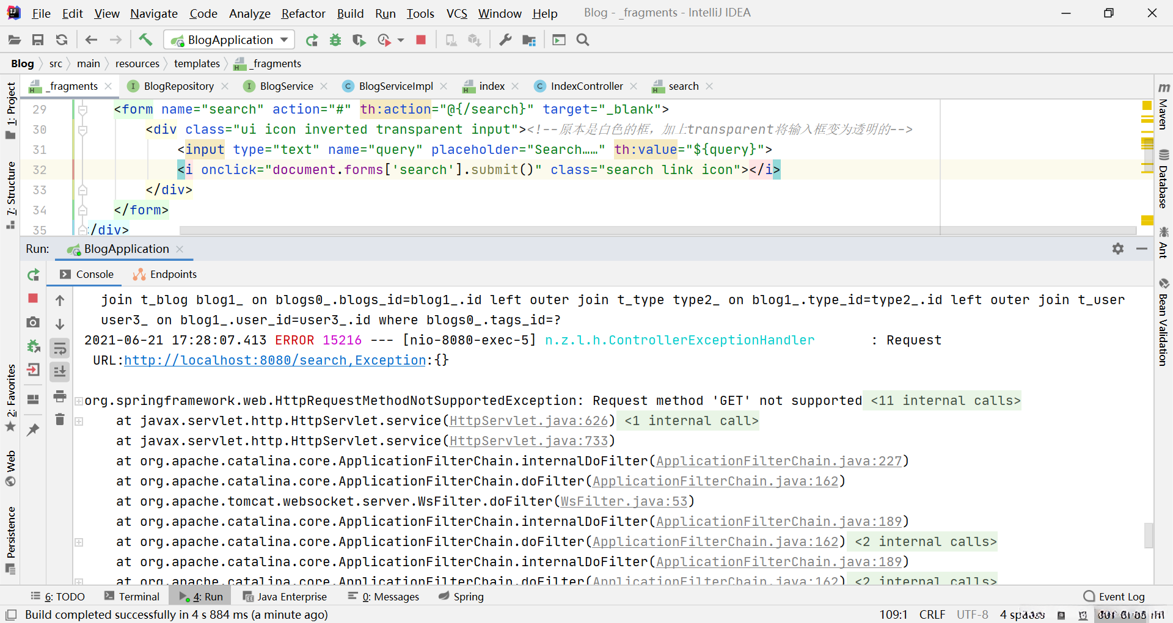Clear the console with trash icon
1173x623 pixels.
click(60, 420)
